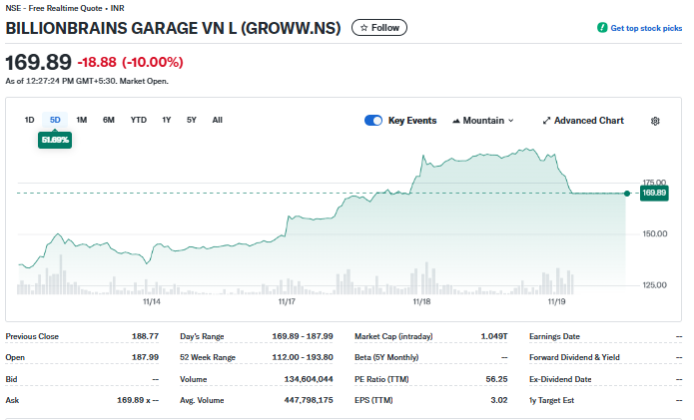Screen dimensions: 694x420
Task: Click the 134,604,044 volume value
Action: pos(309,379)
